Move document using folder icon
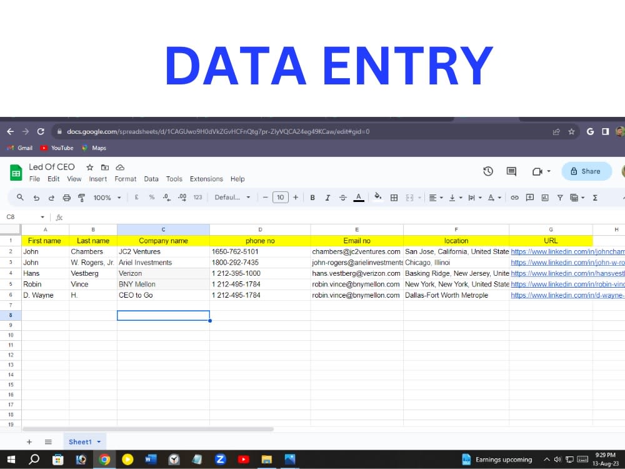The width and height of the screenshot is (625, 469). tap(105, 167)
